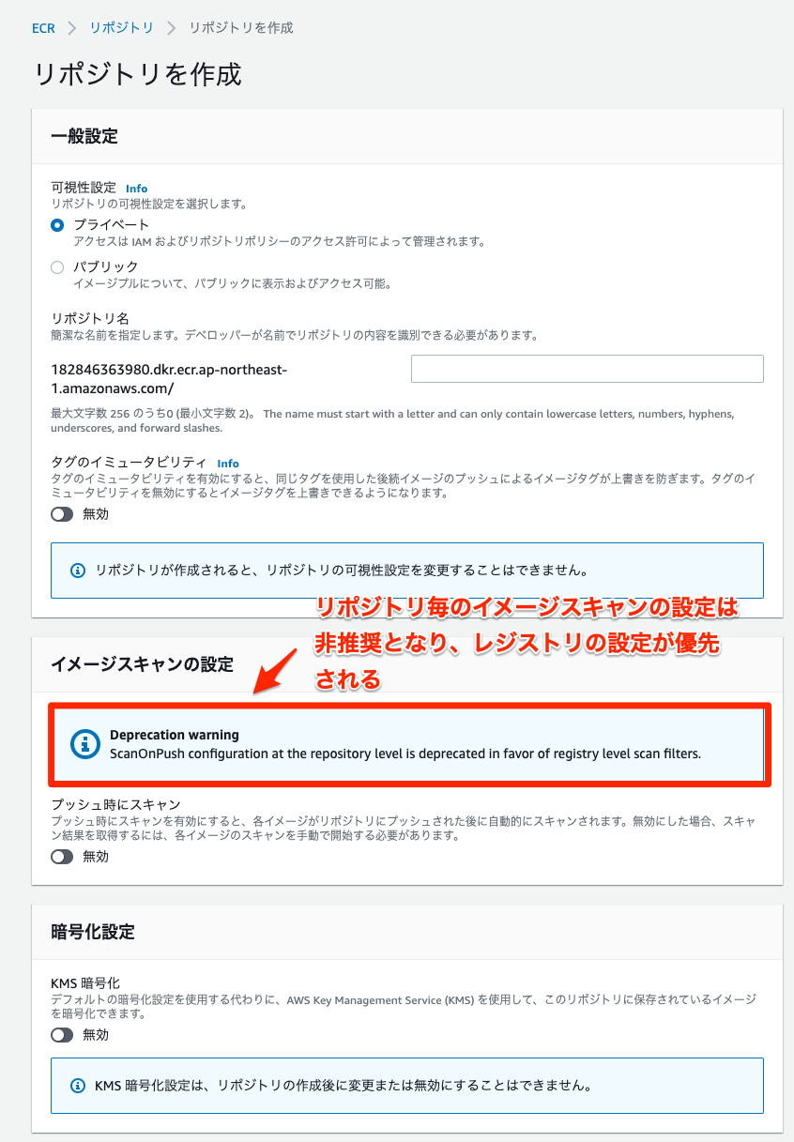Enable the KMS 暗号化 toggle

coord(62,1035)
